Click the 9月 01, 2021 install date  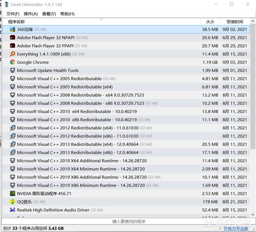point(235,70)
